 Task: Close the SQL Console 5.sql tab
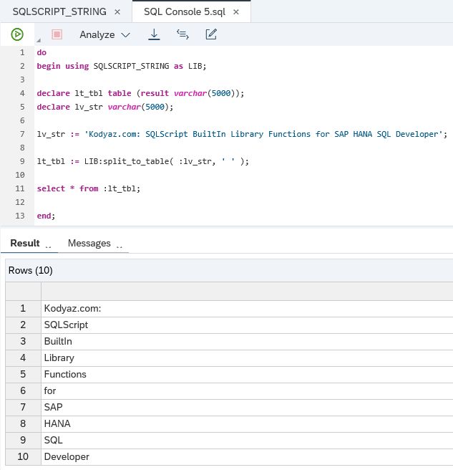(x=236, y=12)
